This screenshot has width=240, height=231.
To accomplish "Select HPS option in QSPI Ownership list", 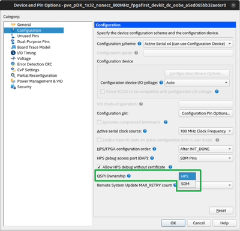I will (187, 176).
